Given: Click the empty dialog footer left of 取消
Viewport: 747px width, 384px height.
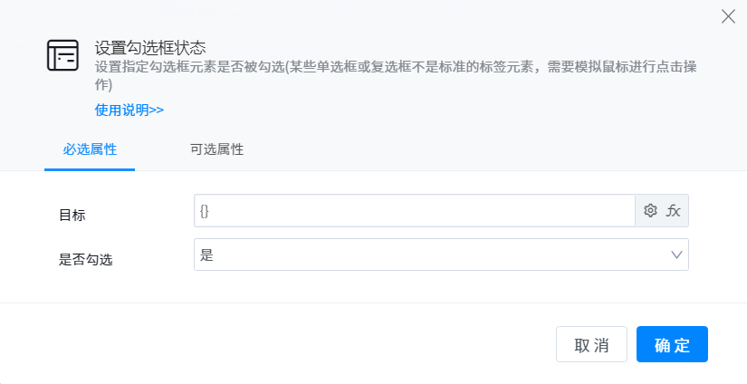Looking at the screenshot, I should tap(272, 344).
